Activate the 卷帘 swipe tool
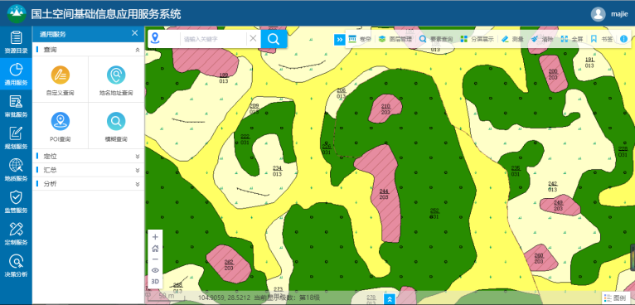 click(360, 39)
